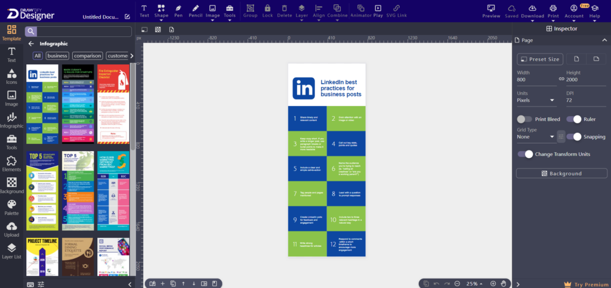The height and width of the screenshot is (288, 611).
Task: Go back from Infographic category
Action: [31, 44]
